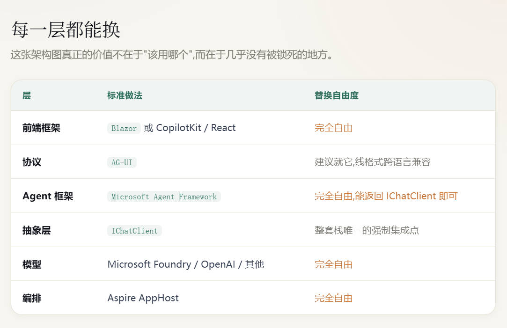Click the "替换自由度" column header

coord(337,95)
